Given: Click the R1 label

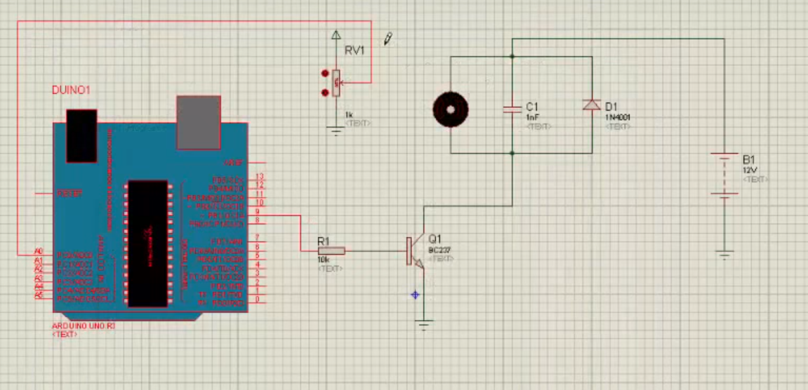Looking at the screenshot, I should 323,241.
